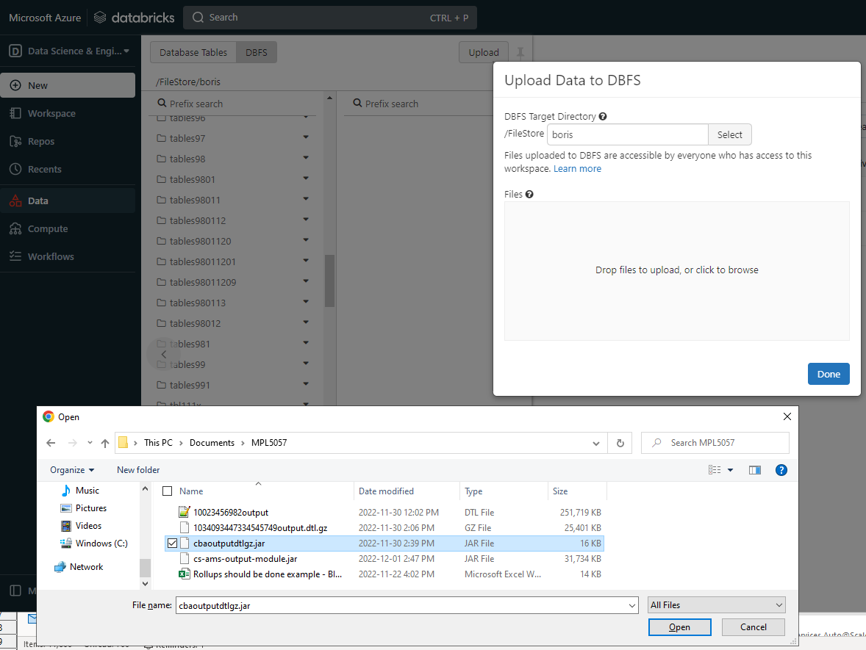Go up one folder level in Open dialog

click(x=105, y=443)
